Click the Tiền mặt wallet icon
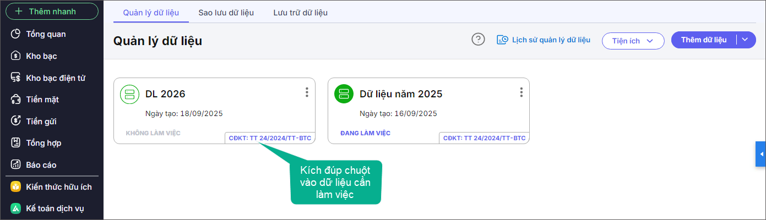Viewport: 766px width, 220px height. [x=16, y=100]
